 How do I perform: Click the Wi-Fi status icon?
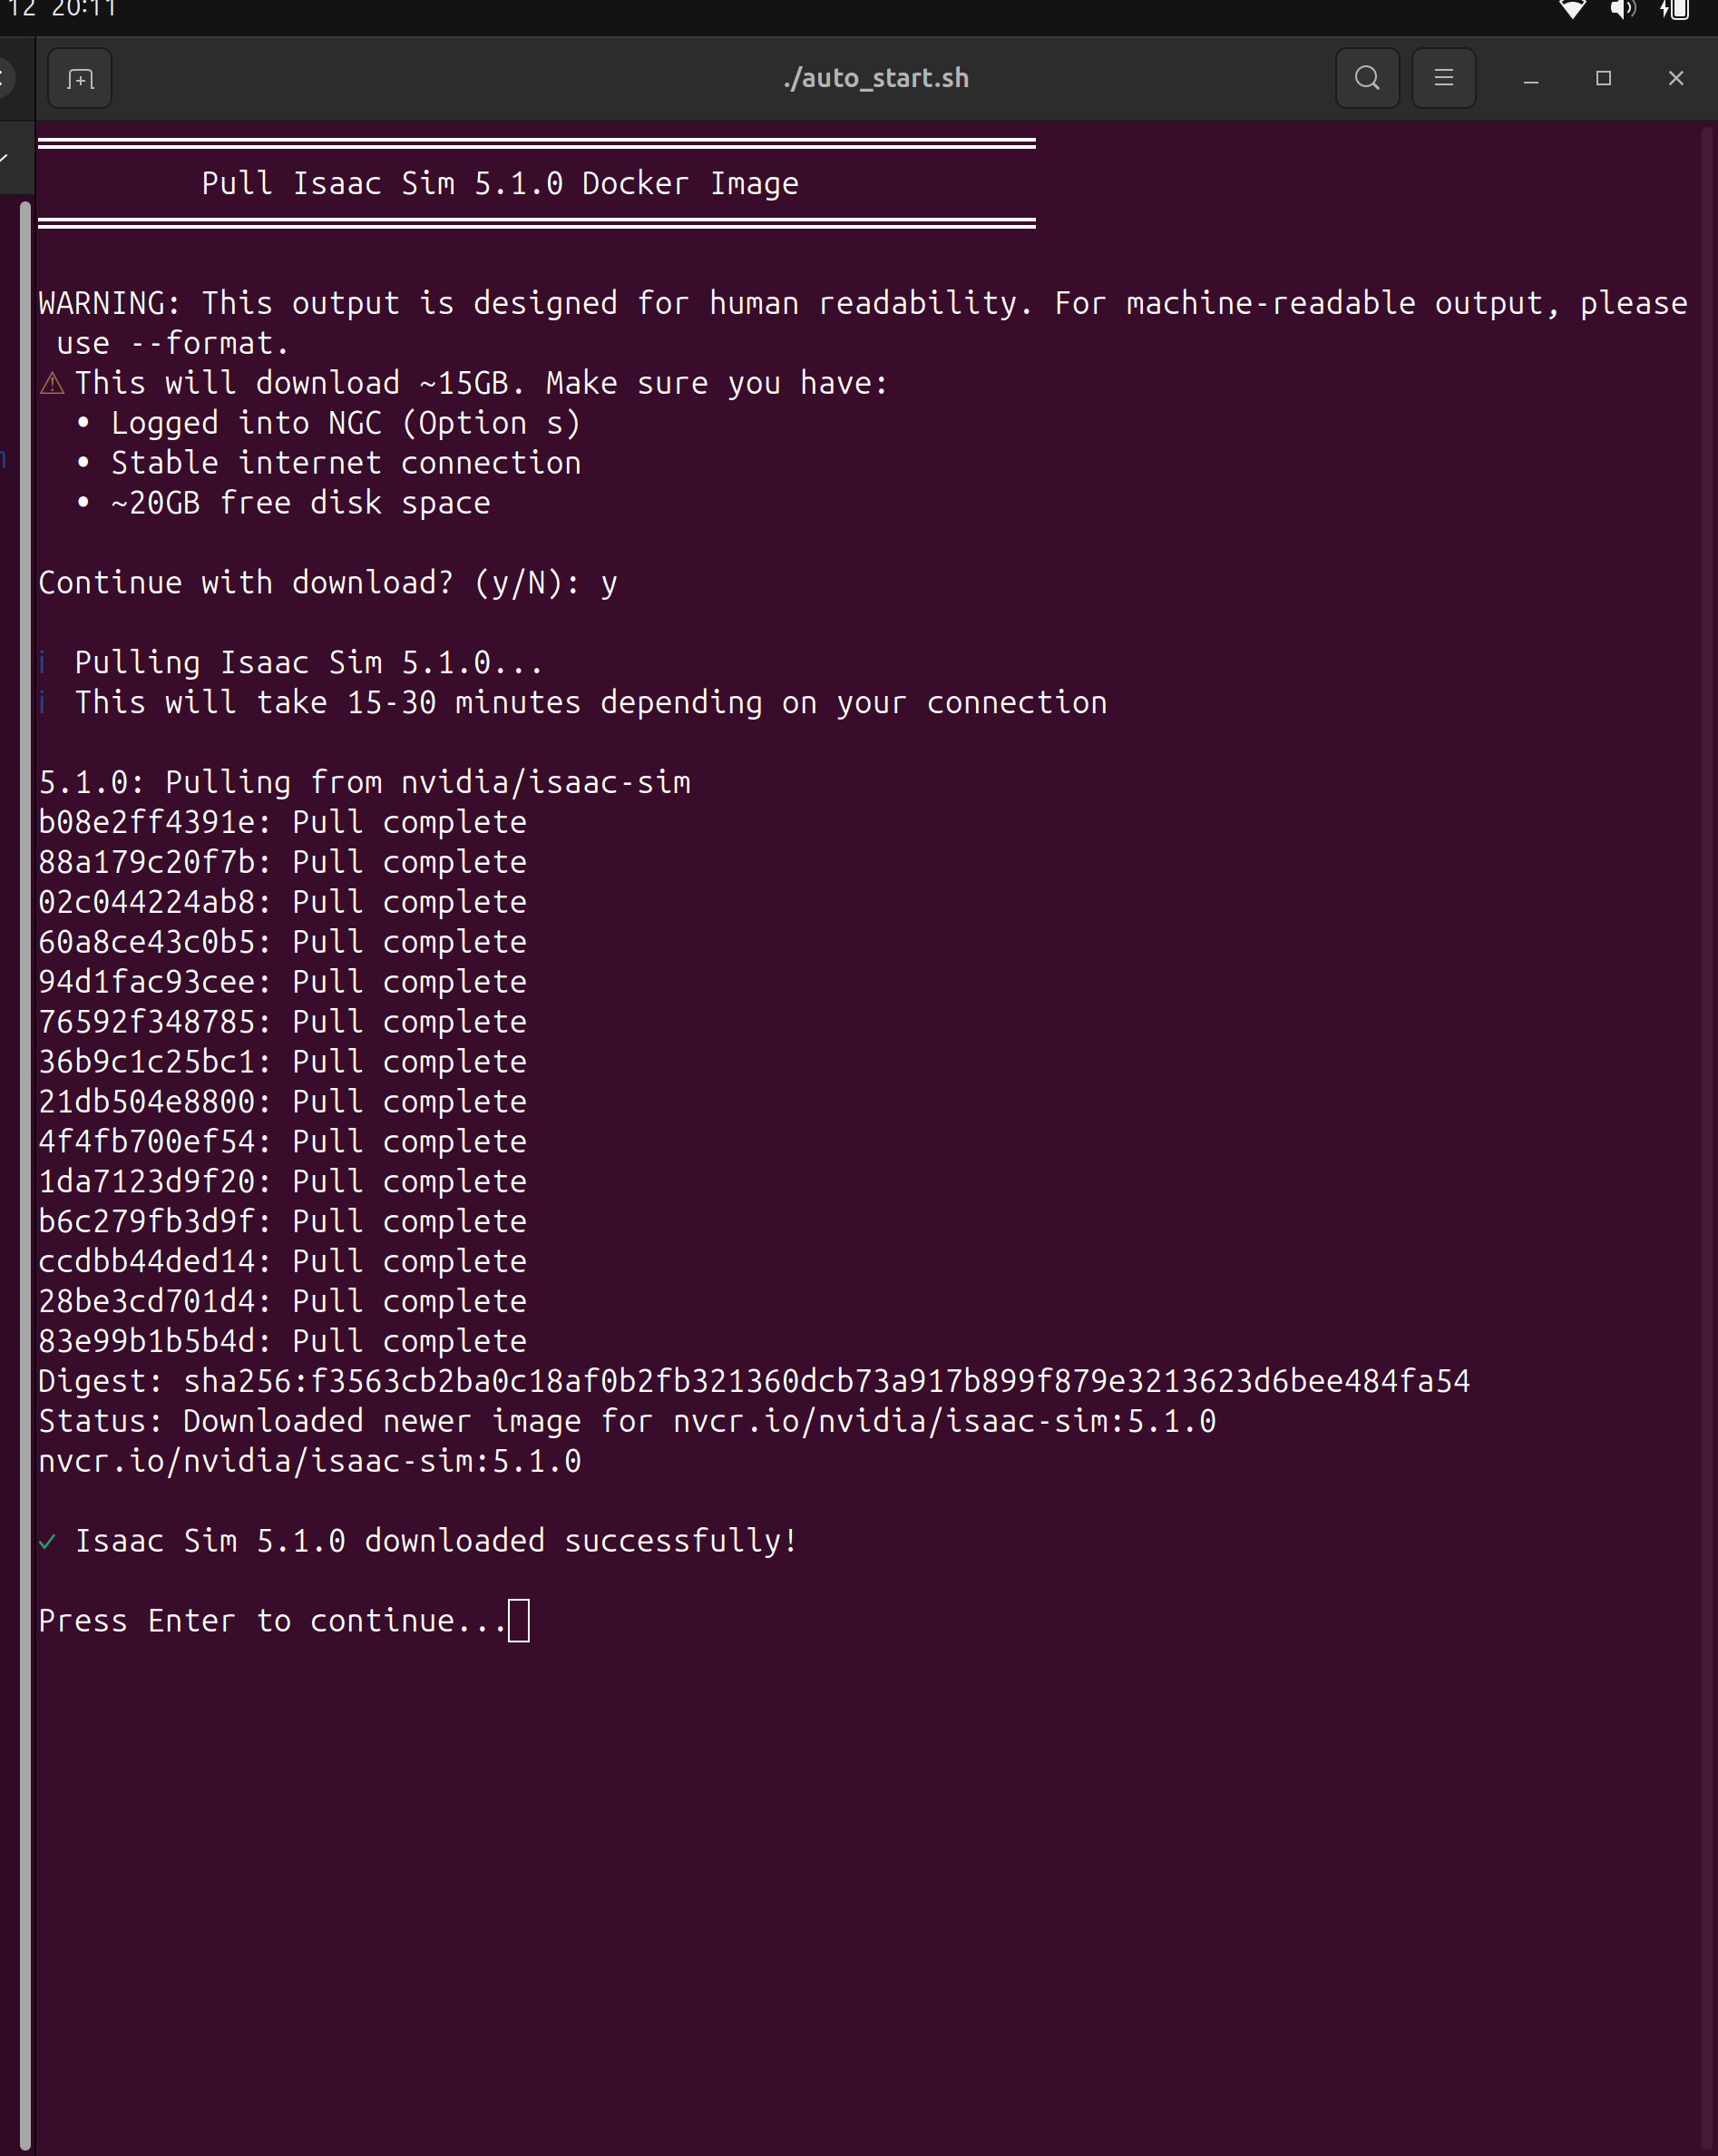1572,10
